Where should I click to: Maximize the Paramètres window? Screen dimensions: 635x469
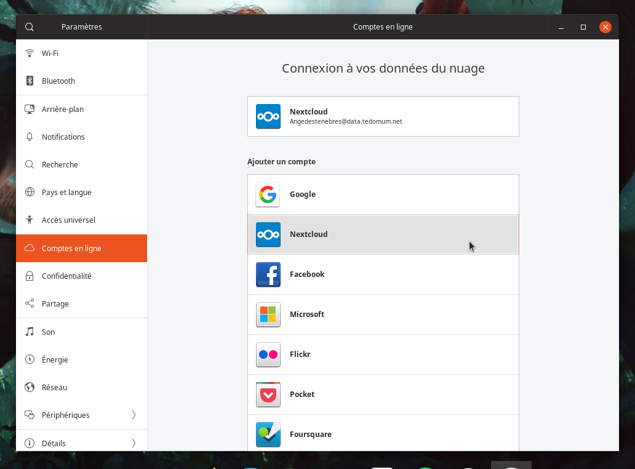pos(583,27)
